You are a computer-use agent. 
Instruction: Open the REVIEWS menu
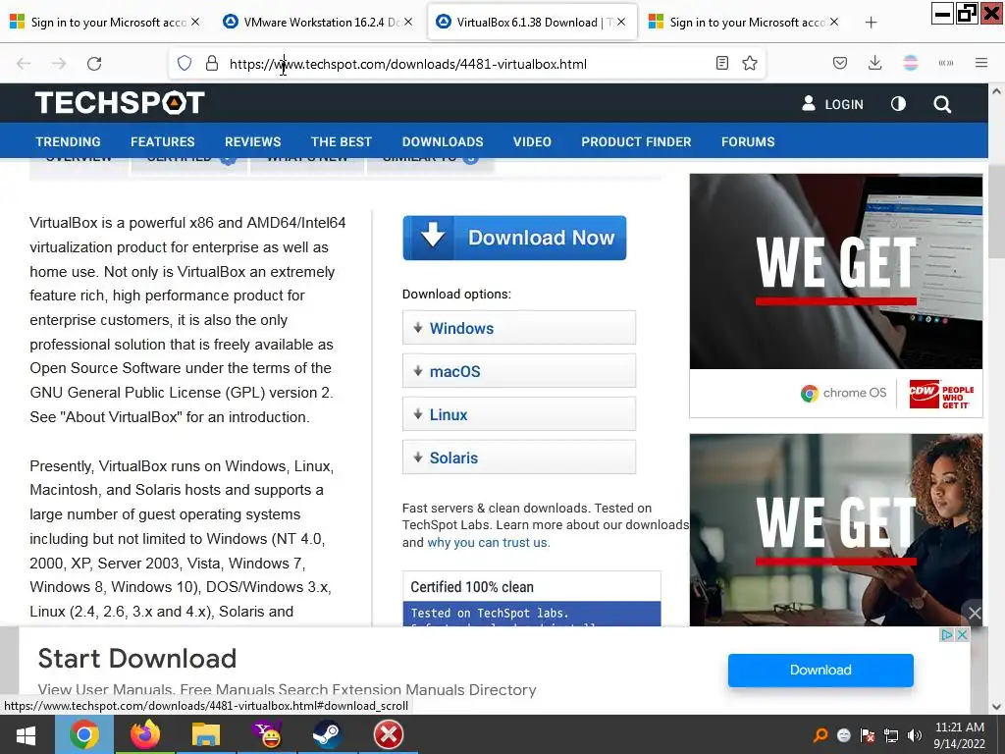(x=252, y=141)
